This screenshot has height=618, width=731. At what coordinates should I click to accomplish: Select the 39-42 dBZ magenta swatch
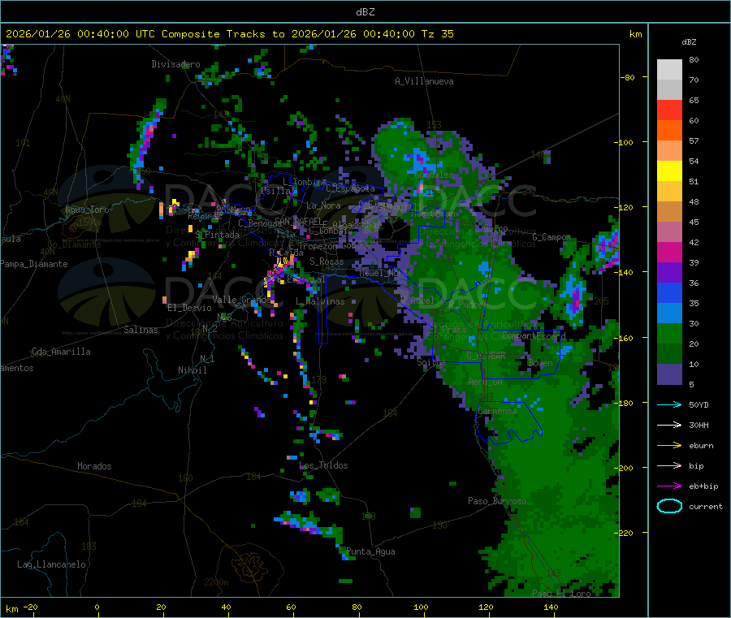click(x=669, y=252)
